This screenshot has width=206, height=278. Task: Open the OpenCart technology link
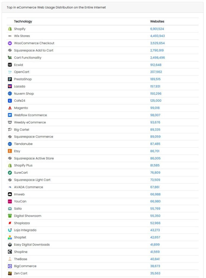coord(22,72)
